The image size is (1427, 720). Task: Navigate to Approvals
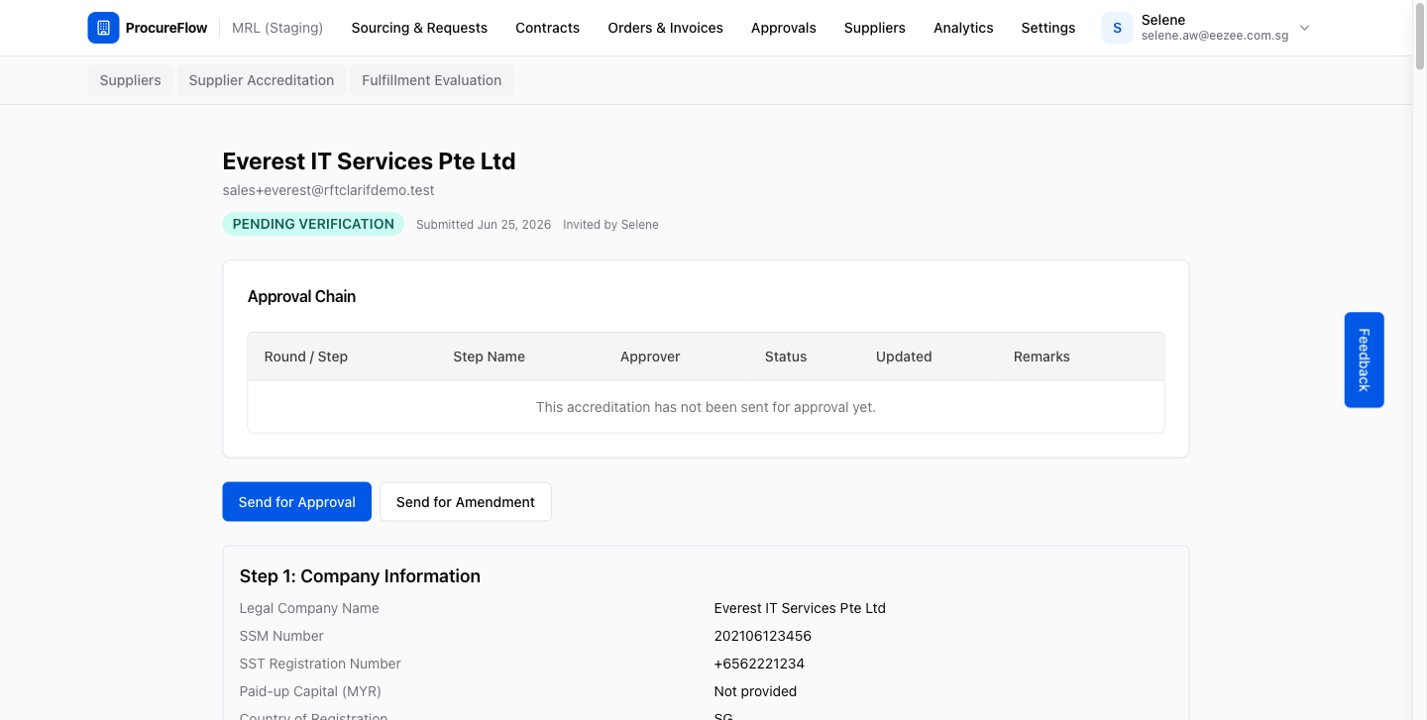point(783,28)
